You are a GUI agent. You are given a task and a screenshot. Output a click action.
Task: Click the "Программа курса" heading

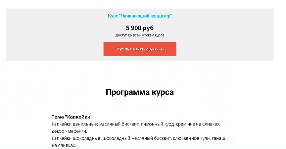(x=140, y=92)
